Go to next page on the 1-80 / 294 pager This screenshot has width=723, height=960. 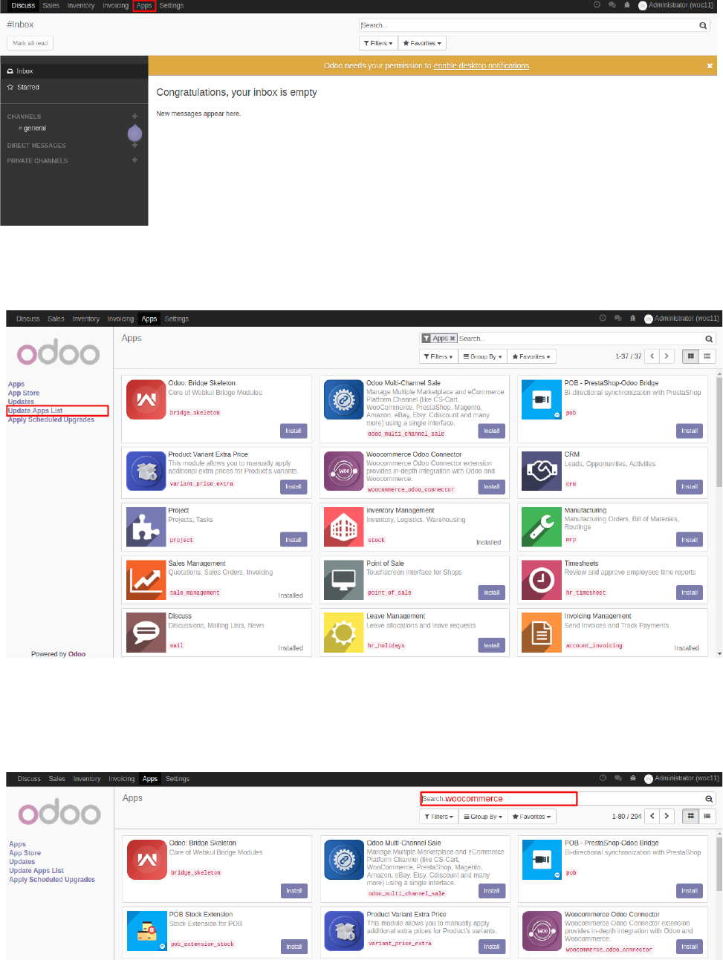click(667, 816)
